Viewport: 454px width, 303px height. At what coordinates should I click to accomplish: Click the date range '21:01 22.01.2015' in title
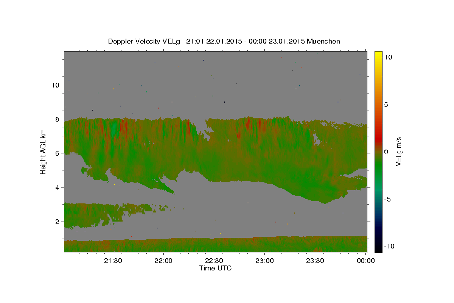pos(213,41)
